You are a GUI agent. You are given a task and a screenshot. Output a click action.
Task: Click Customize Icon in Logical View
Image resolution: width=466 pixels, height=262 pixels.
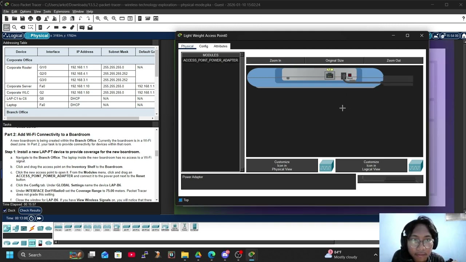pos(371,166)
